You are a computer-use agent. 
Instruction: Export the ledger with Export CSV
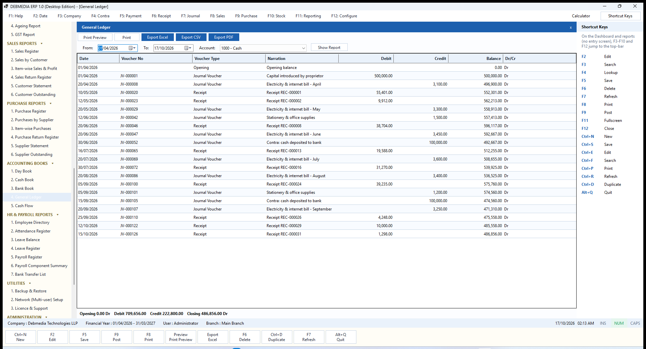[x=191, y=37]
